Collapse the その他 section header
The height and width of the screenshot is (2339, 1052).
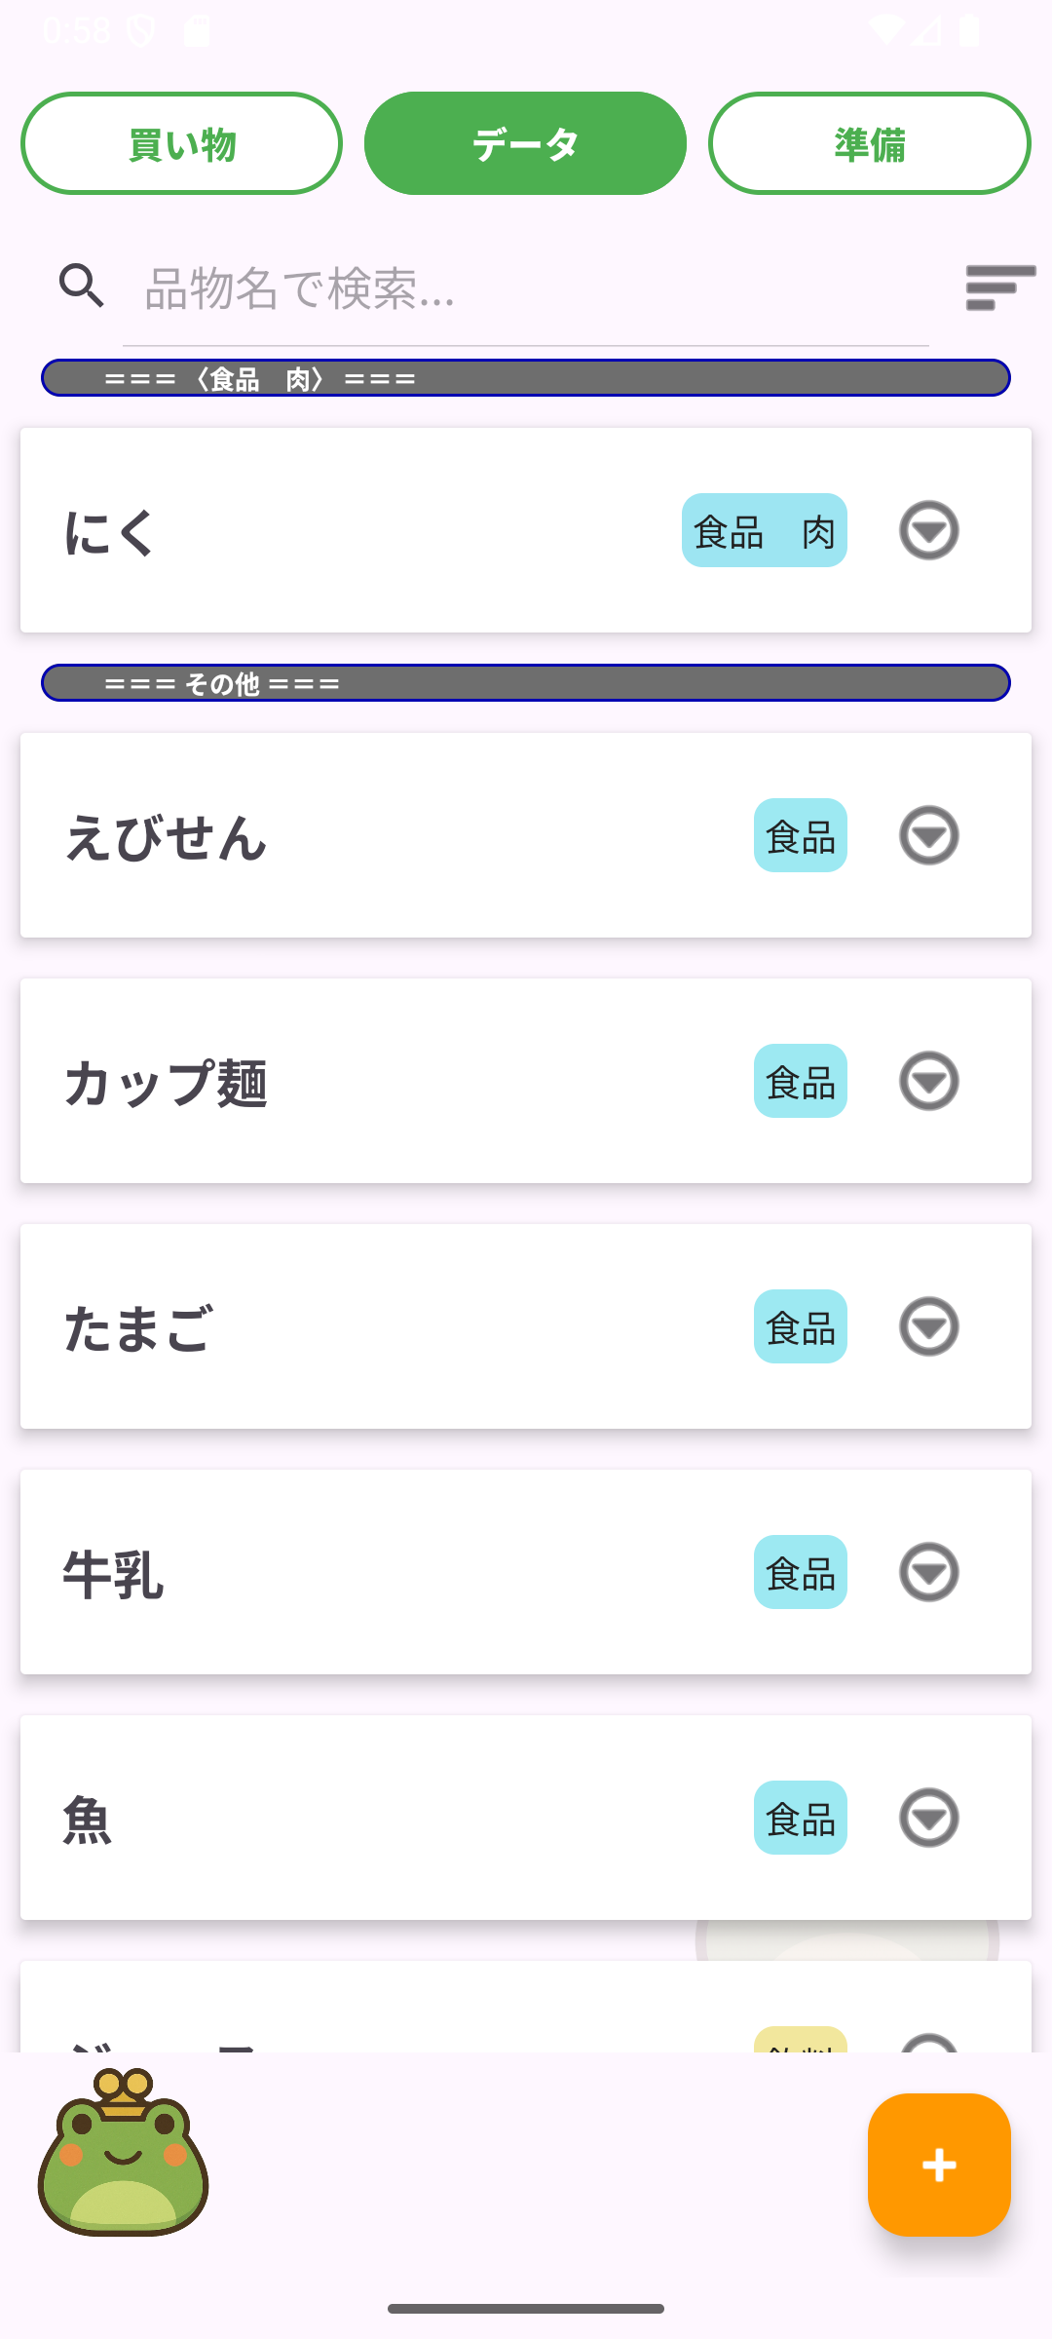point(525,683)
